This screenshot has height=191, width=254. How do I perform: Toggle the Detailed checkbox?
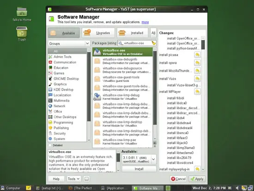point(50,145)
